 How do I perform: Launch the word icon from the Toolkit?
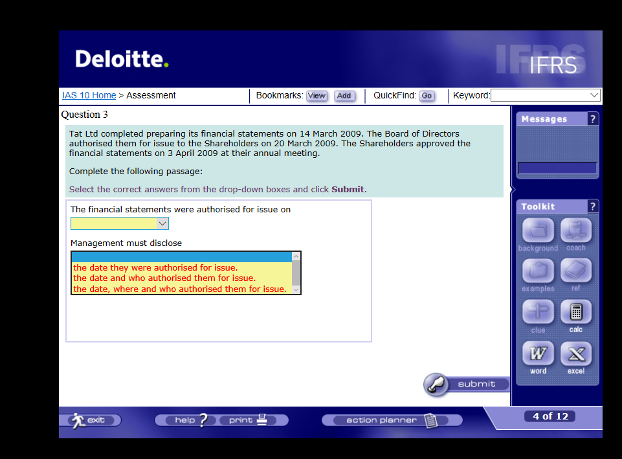[537, 353]
